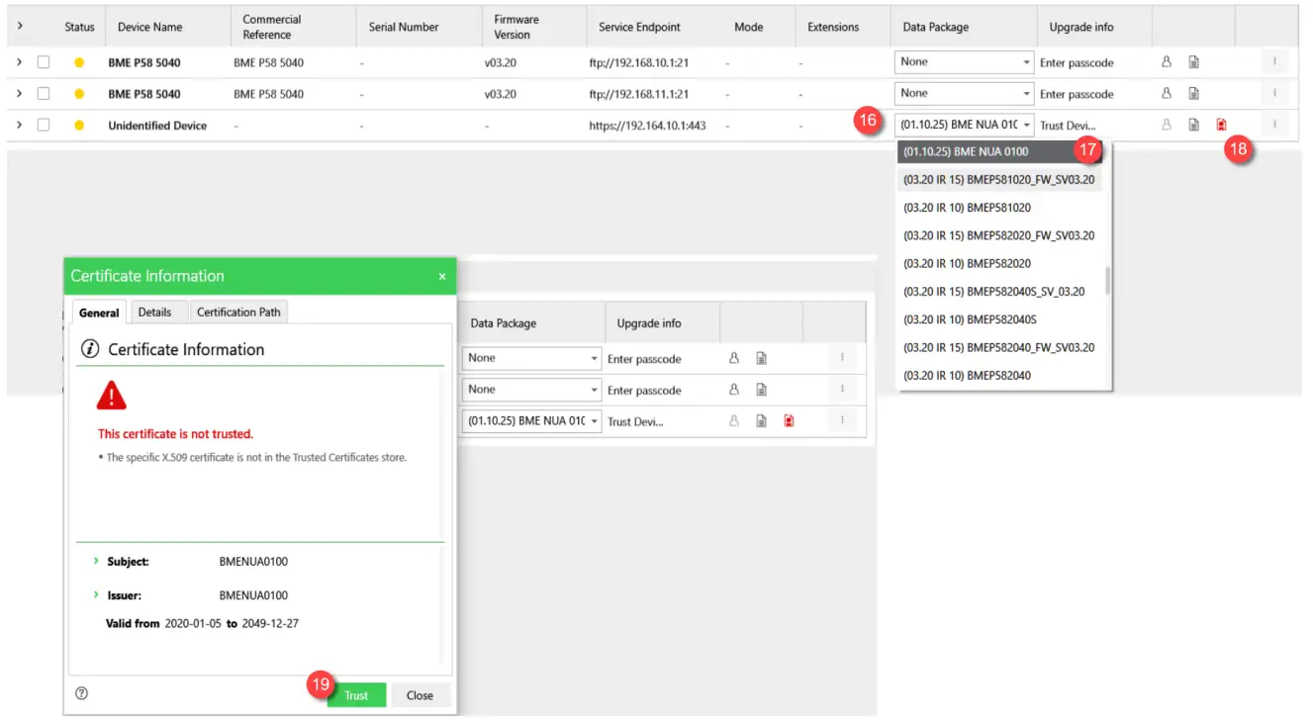The height and width of the screenshot is (722, 1313).
Task: Open the document icon in the 192.168.10.1:21 row
Action: 1194,62
